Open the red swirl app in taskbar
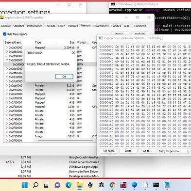 (123, 185)
